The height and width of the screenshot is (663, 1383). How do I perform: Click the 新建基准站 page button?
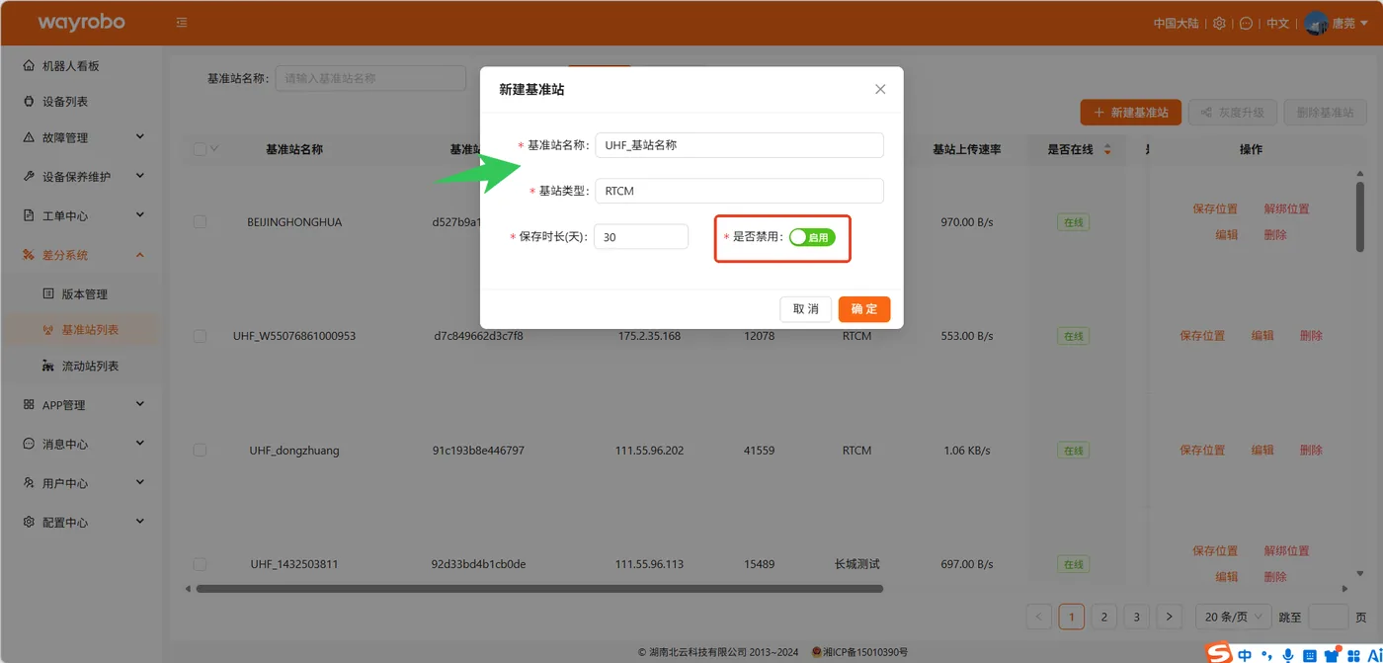(1131, 113)
